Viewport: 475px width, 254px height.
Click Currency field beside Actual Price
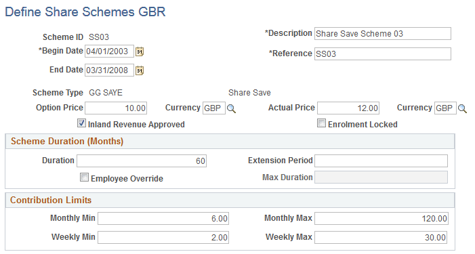pyautogui.click(x=445, y=108)
